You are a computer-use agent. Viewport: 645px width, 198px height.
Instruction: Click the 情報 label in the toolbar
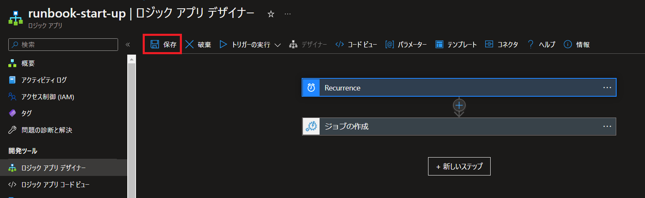pyautogui.click(x=583, y=45)
